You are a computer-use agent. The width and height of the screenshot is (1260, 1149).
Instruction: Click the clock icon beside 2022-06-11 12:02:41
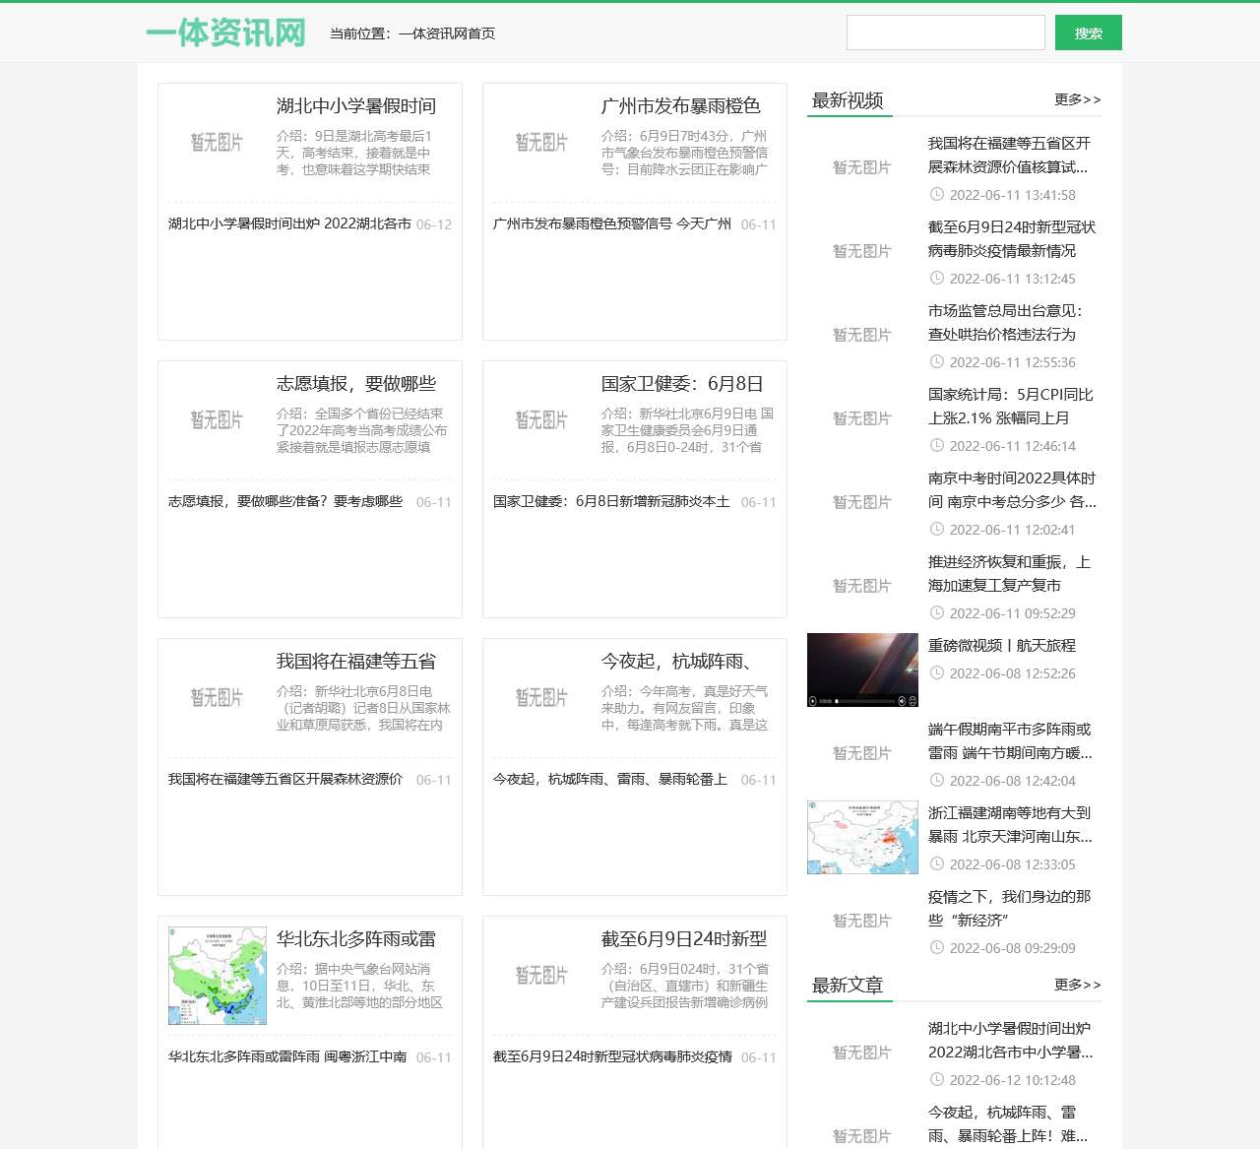[937, 530]
